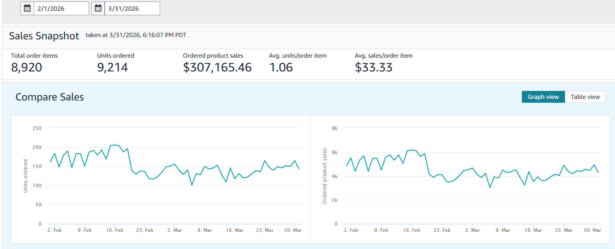
Task: Click "2. Mar" on the Ordered product sales axis
Action: tap(473, 230)
